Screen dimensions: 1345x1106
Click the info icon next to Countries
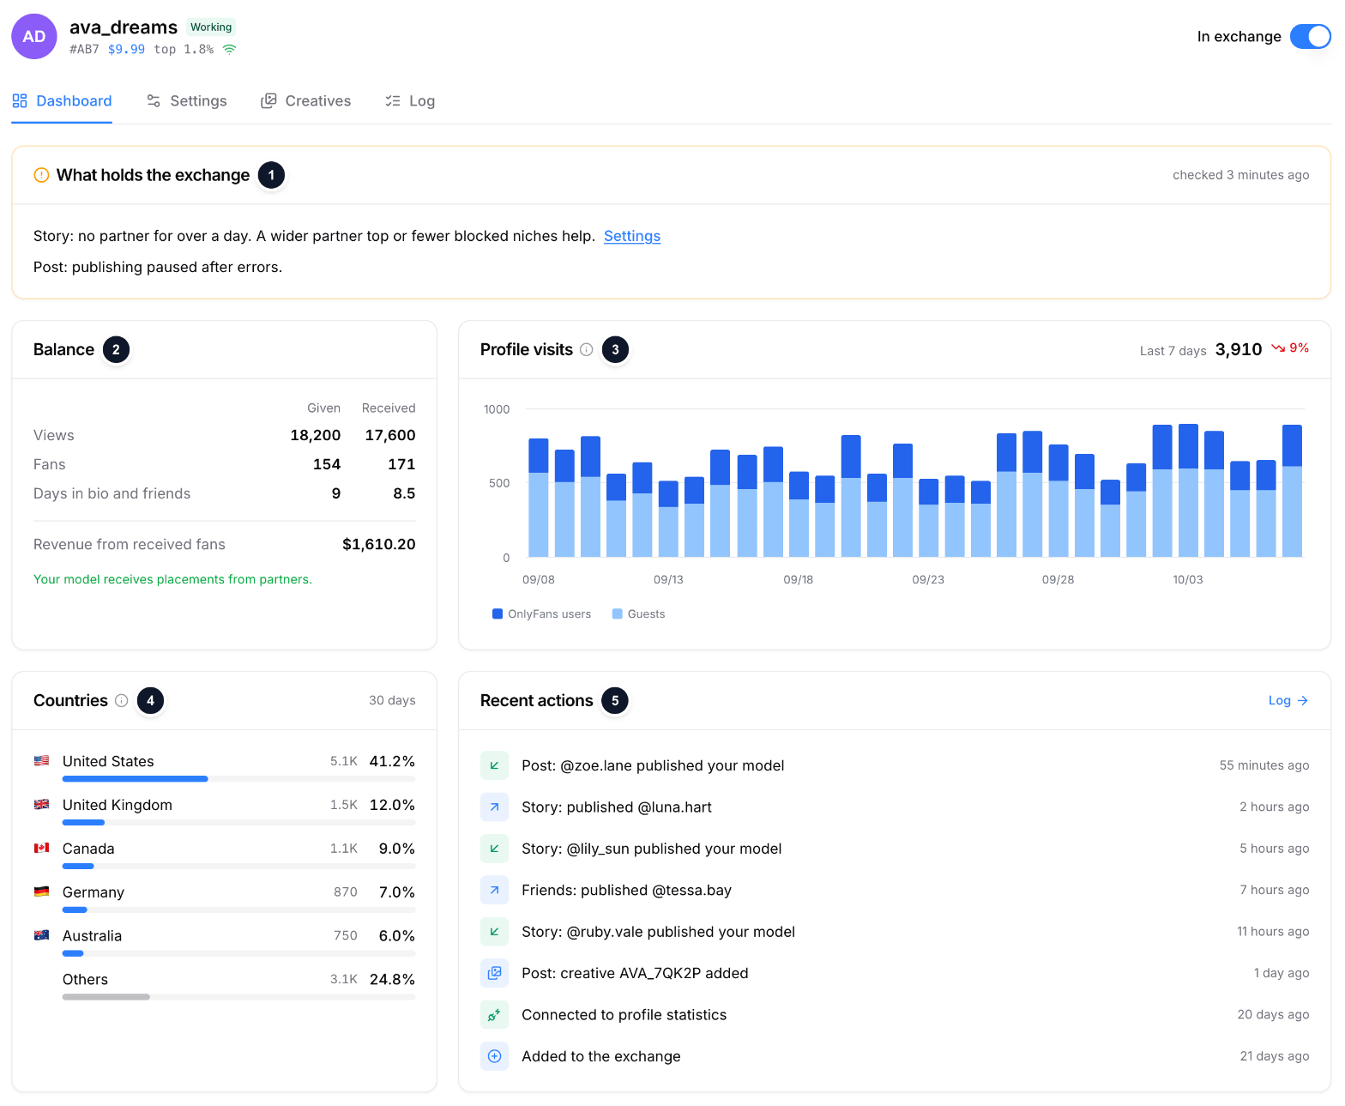click(x=122, y=700)
